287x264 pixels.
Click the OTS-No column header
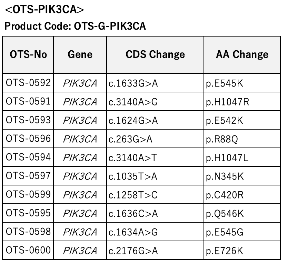(28, 55)
